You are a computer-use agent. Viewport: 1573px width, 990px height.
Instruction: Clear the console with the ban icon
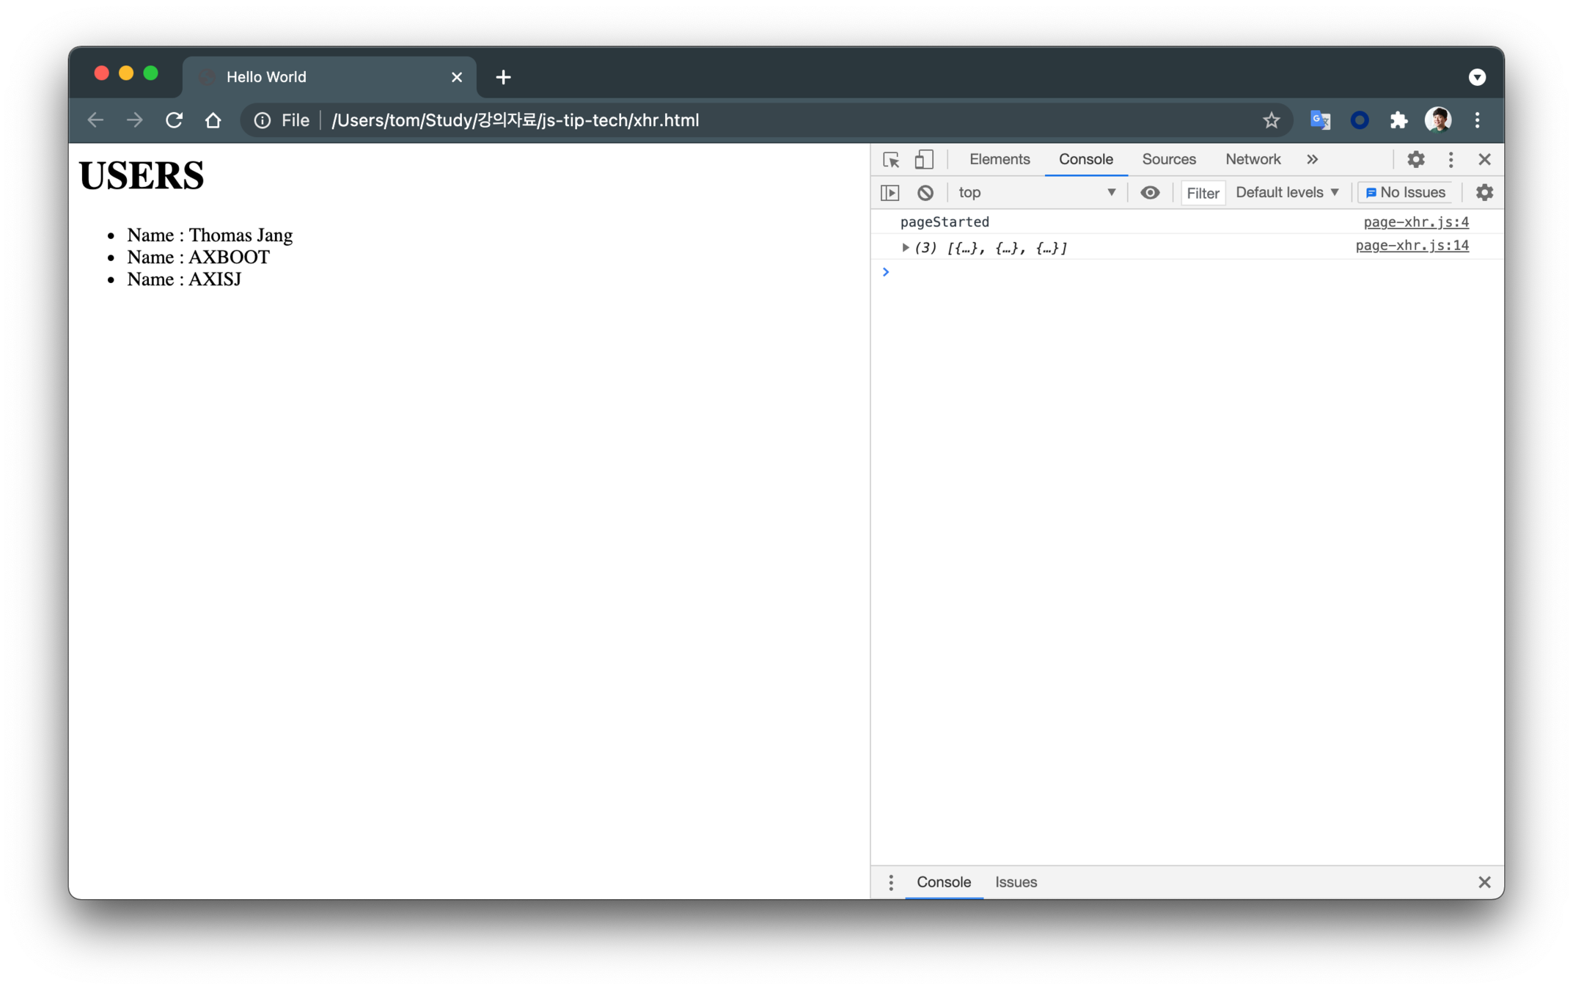point(925,193)
